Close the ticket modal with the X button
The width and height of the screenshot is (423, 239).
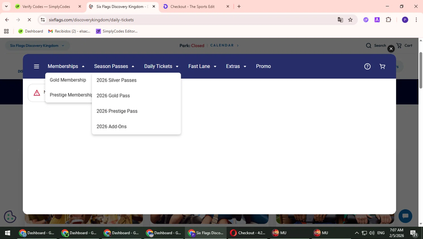point(391,49)
